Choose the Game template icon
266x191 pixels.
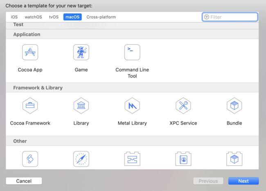coord(81,52)
